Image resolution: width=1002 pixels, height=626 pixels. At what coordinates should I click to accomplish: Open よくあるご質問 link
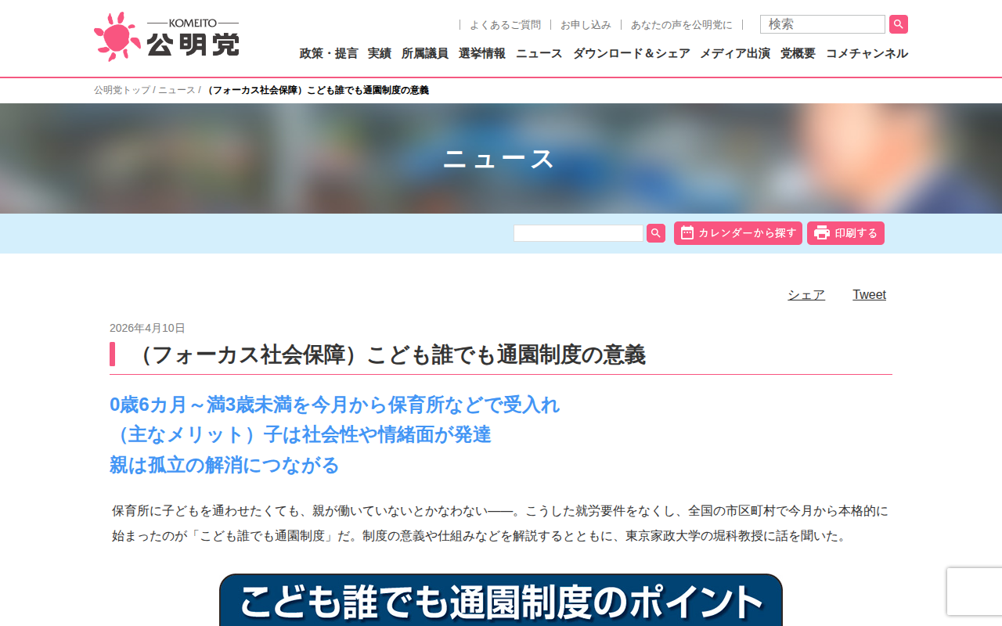[505, 25]
